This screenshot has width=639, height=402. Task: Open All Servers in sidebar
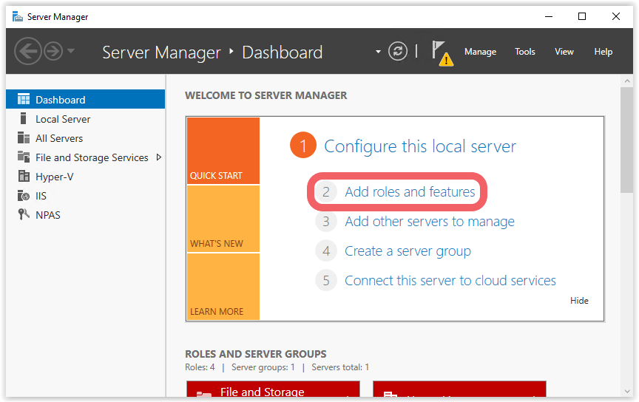(x=59, y=138)
